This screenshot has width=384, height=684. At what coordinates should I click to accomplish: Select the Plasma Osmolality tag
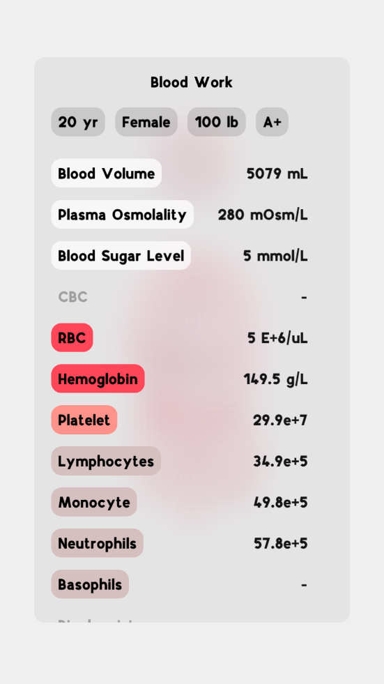pos(123,215)
